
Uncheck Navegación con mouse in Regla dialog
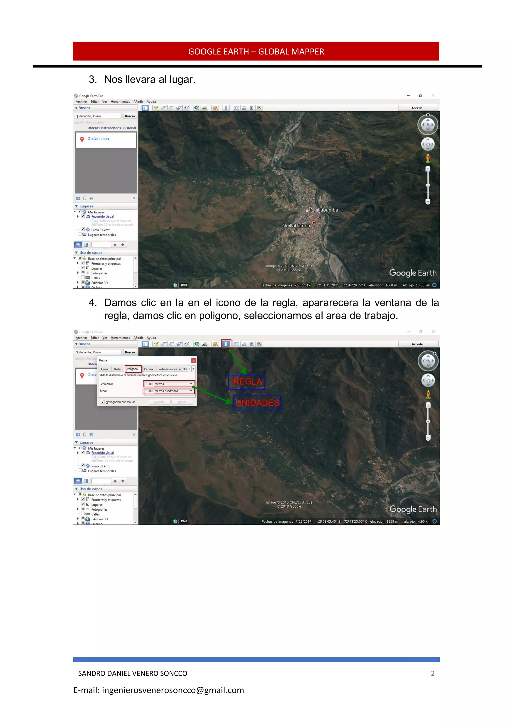click(x=103, y=402)
